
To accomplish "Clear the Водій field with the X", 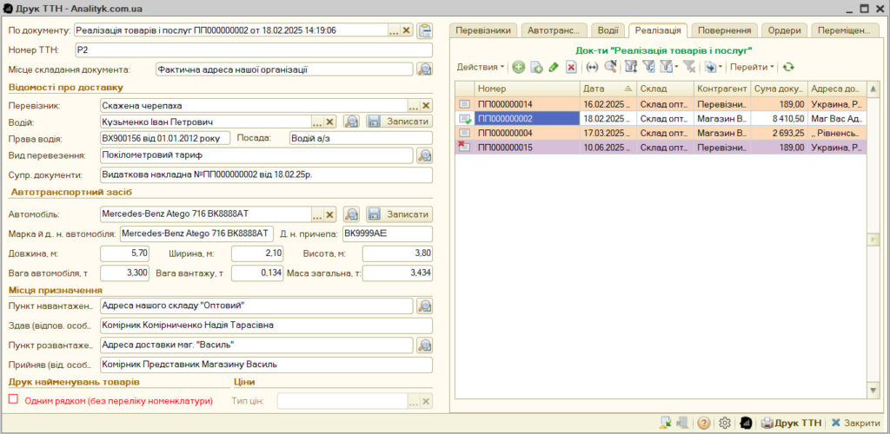I will coord(330,122).
